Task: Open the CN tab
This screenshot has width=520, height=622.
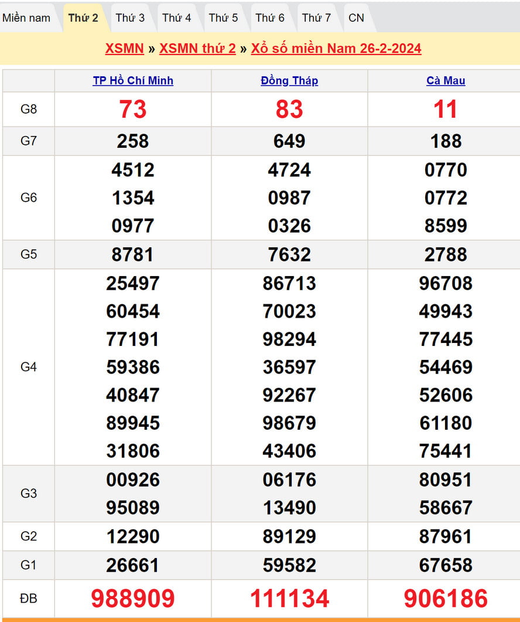Action: pos(356,18)
